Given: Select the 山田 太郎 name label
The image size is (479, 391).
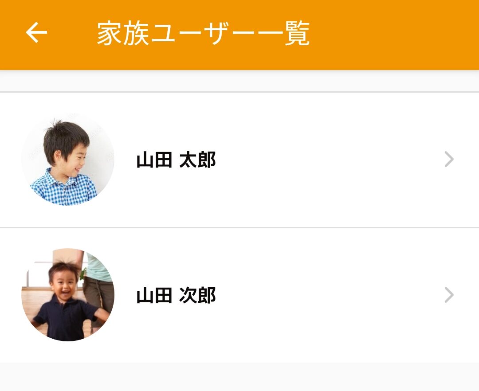Looking at the screenshot, I should pyautogui.click(x=176, y=160).
